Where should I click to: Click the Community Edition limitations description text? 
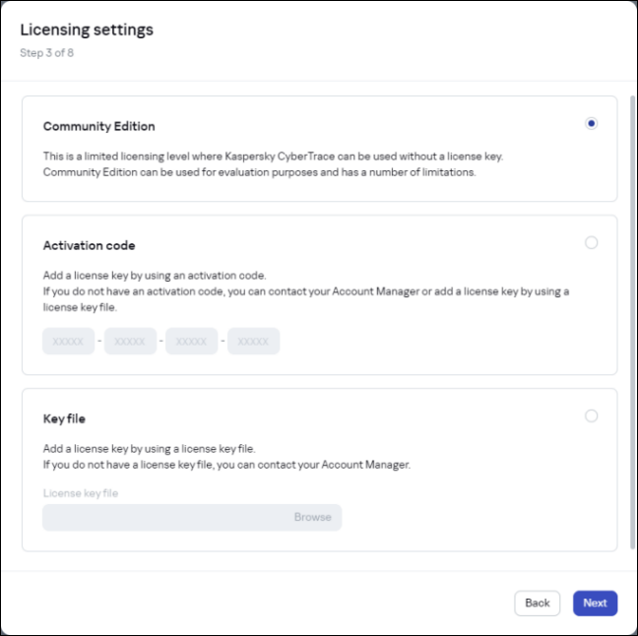pos(260,172)
